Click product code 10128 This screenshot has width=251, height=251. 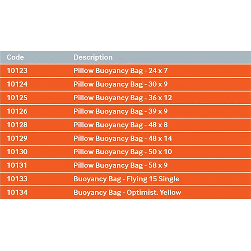[17, 125]
